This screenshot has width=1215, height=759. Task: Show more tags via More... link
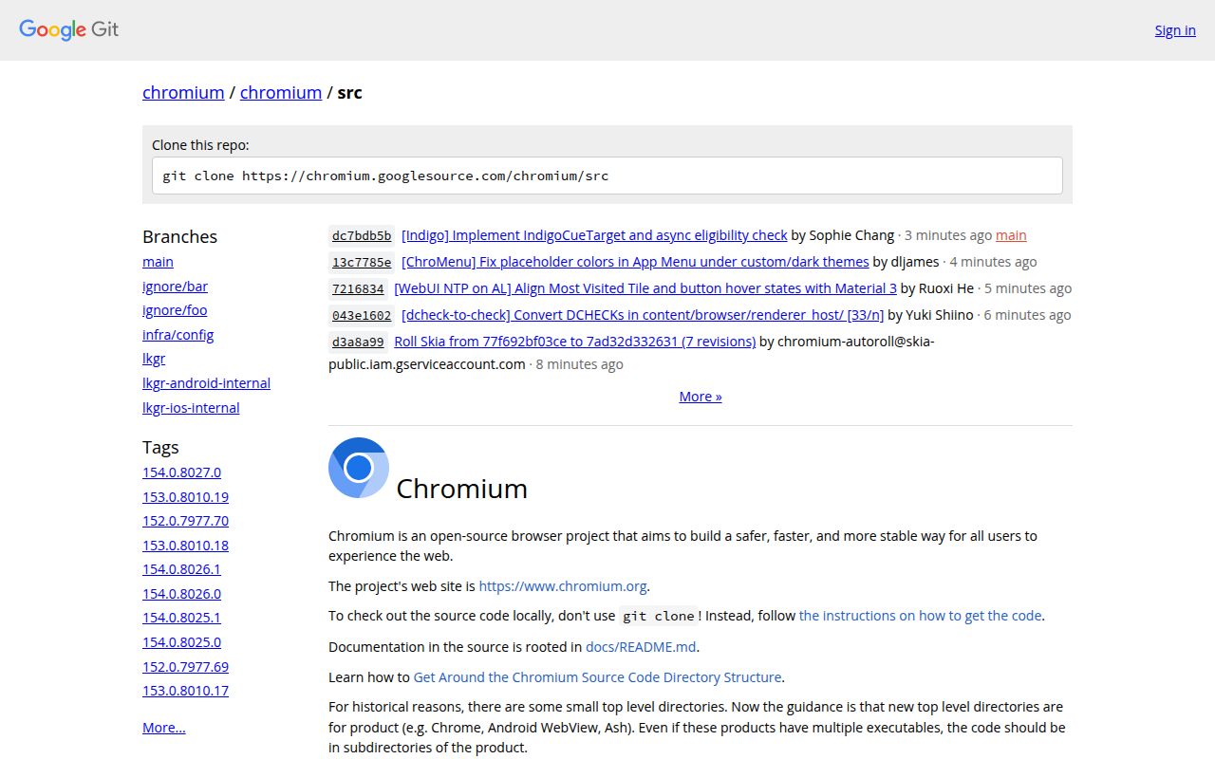click(x=164, y=728)
